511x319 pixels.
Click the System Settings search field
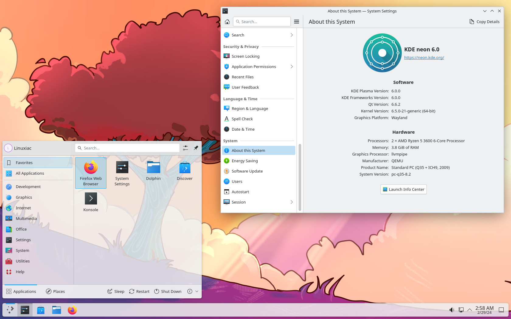point(262,22)
